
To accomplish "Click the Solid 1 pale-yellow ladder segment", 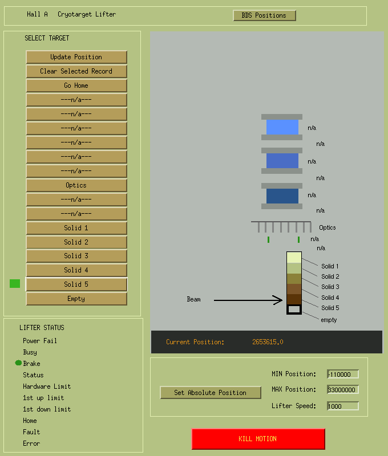I will pyautogui.click(x=294, y=258).
